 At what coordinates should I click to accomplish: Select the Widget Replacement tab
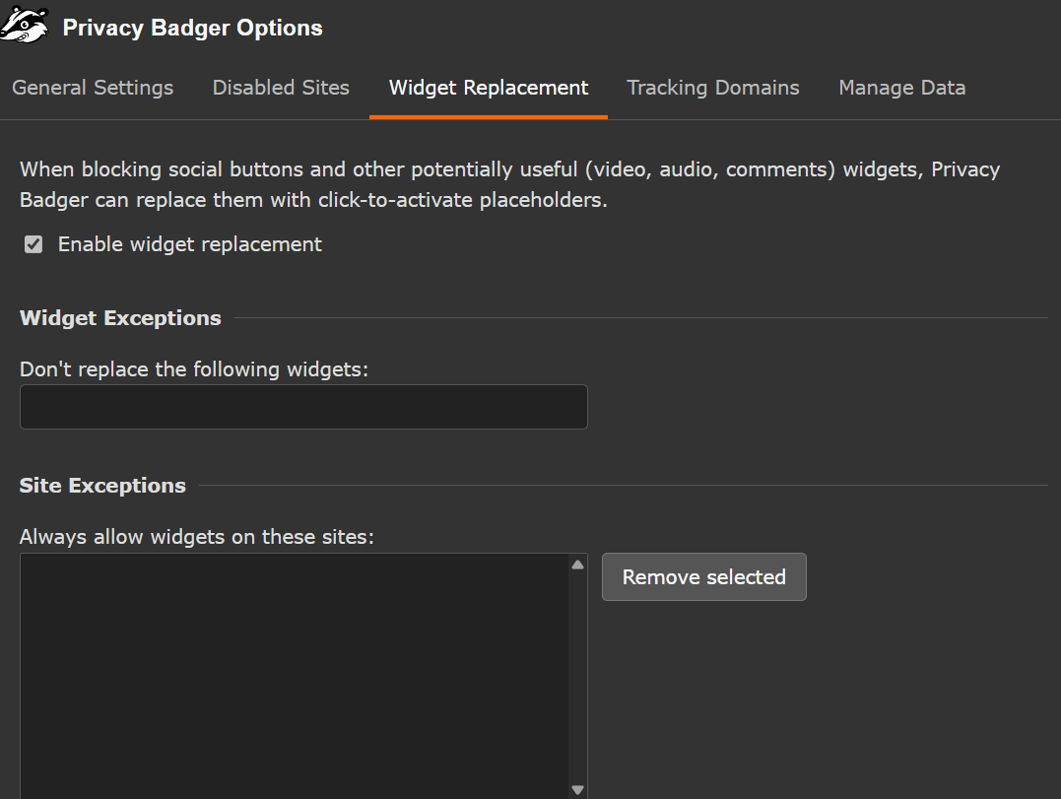(x=489, y=88)
